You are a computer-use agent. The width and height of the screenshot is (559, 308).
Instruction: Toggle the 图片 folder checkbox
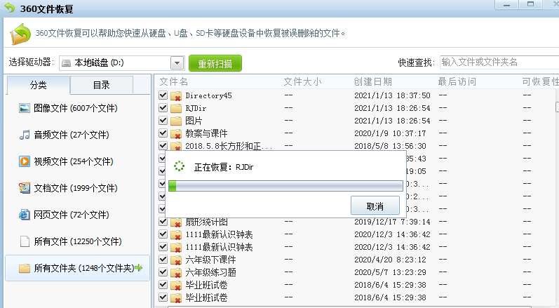click(163, 121)
